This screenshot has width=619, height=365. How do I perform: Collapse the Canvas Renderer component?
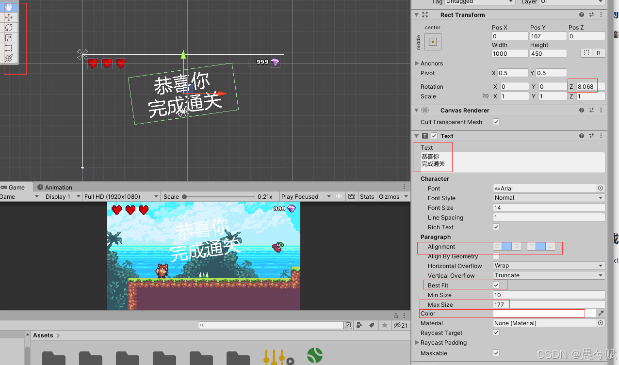point(417,111)
